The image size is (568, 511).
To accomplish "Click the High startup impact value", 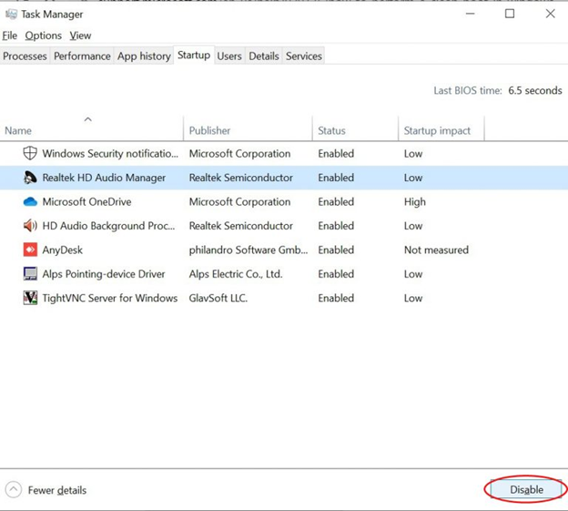I will pyautogui.click(x=415, y=202).
